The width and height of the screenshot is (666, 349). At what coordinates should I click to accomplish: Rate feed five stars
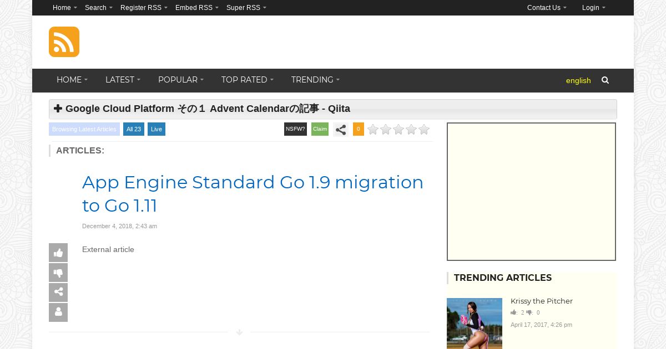click(x=424, y=130)
